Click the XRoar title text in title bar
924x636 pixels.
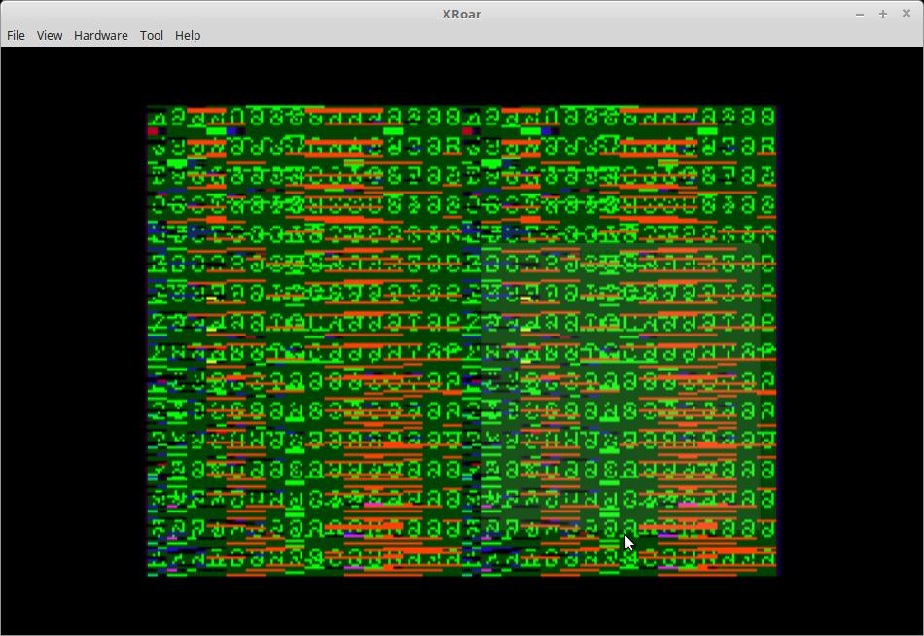pos(462,13)
